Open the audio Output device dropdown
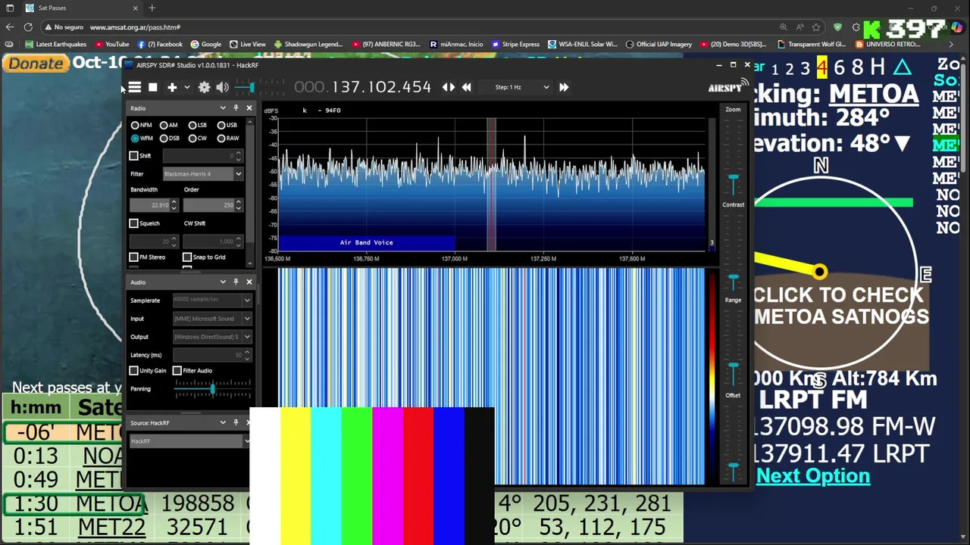This screenshot has height=545, width=970. [x=211, y=337]
